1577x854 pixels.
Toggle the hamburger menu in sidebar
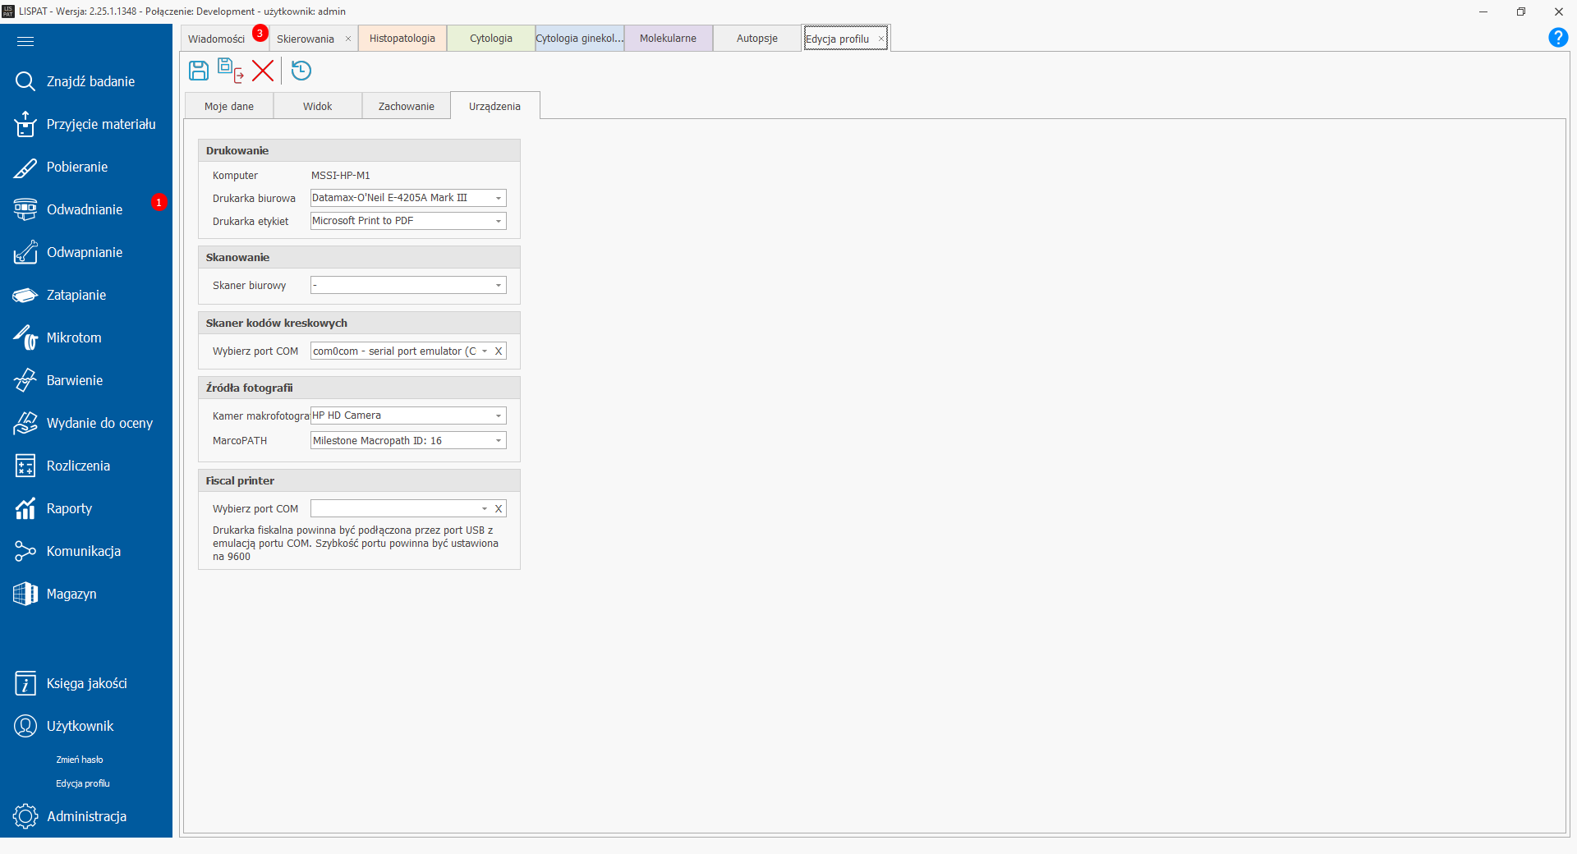[x=25, y=41]
